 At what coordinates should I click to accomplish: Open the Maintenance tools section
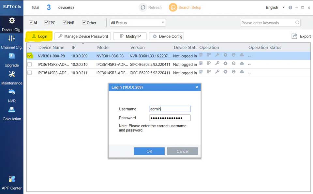coord(12,77)
